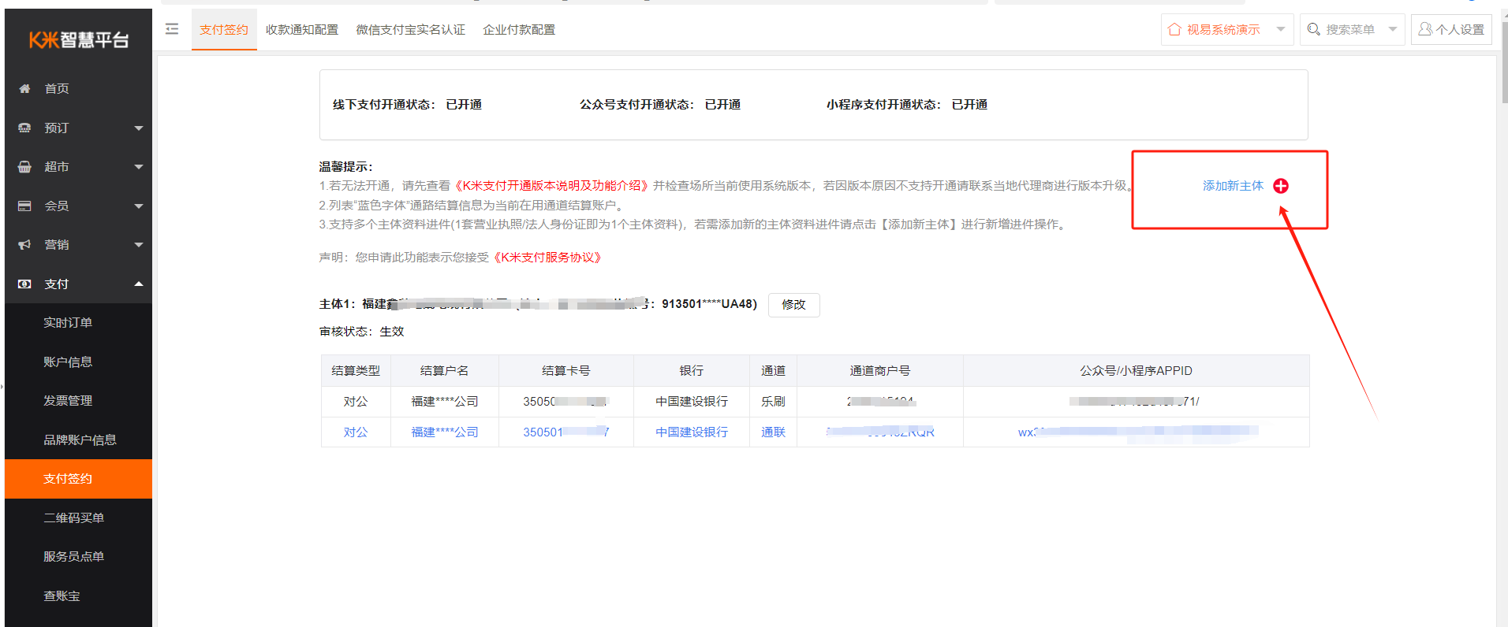Image resolution: width=1508 pixels, height=627 pixels.
Task: Click the 小程序支付开通状态 已开通 status
Action: (x=907, y=105)
